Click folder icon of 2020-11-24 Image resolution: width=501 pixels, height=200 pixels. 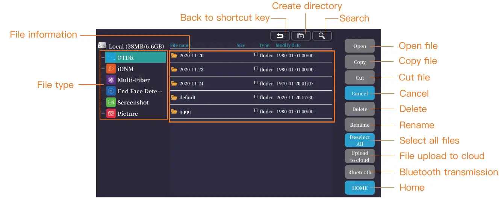pyautogui.click(x=174, y=83)
